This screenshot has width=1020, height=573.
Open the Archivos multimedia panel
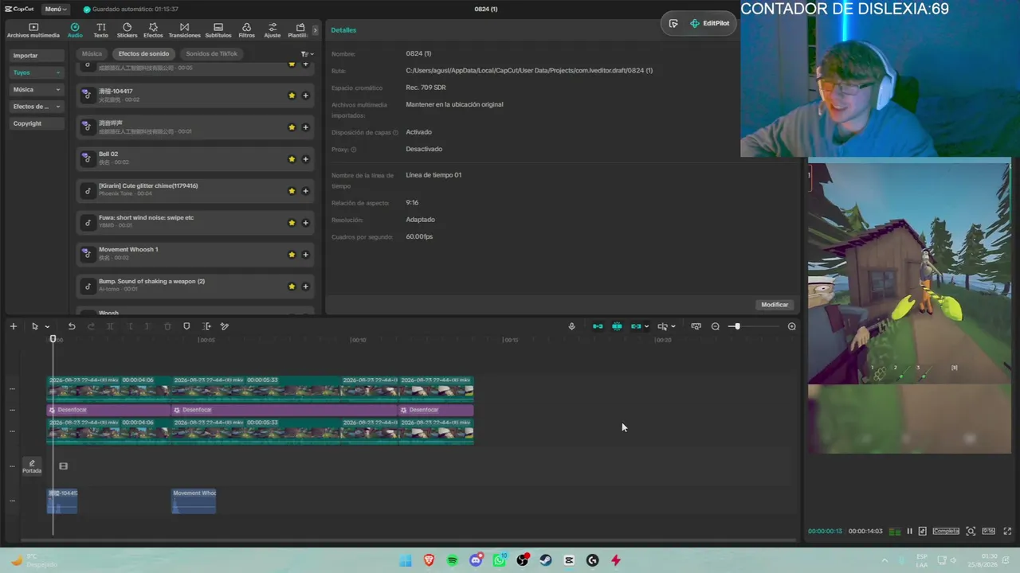(x=33, y=30)
